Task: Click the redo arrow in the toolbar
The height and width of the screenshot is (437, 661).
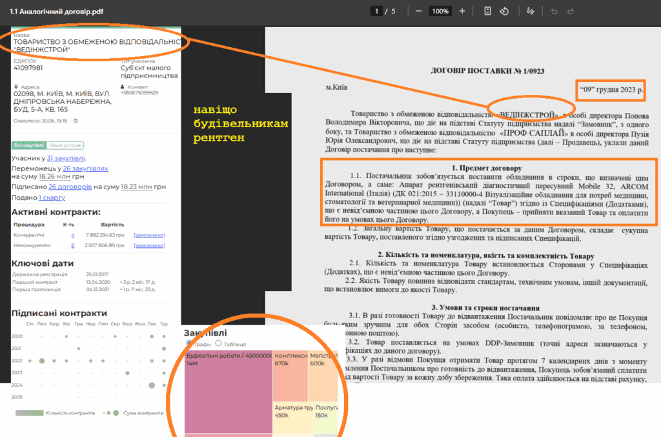Action: (571, 12)
